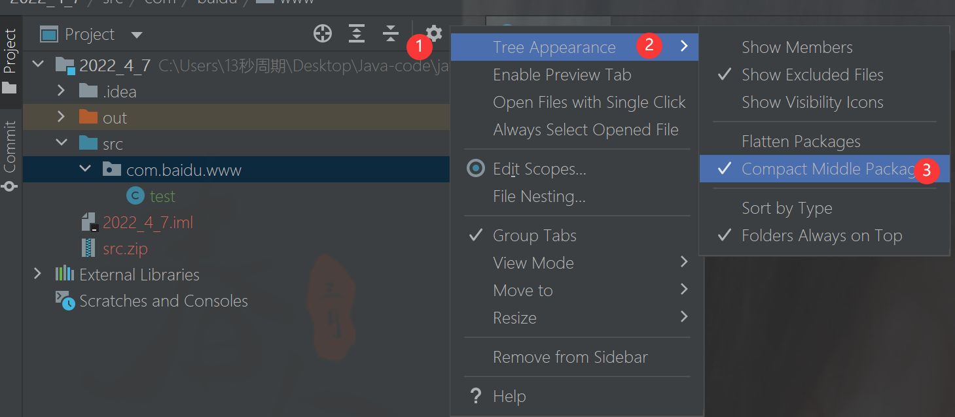The width and height of the screenshot is (955, 417).
Task: Open the Project view dropdown
Action: pos(136,35)
